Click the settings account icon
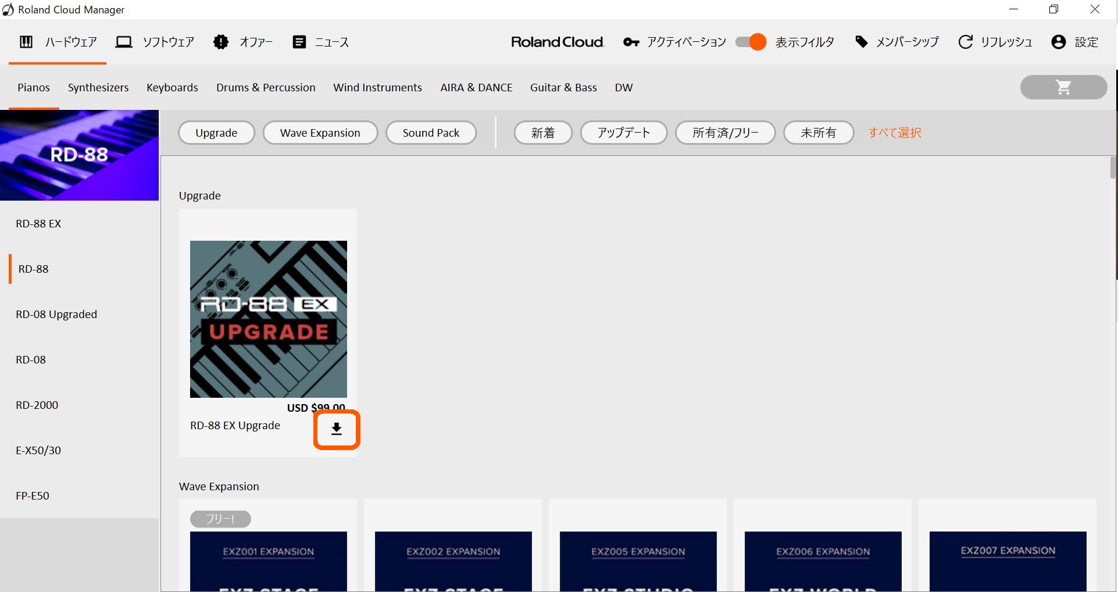Viewport: 1118px width, 592px height. point(1059,42)
